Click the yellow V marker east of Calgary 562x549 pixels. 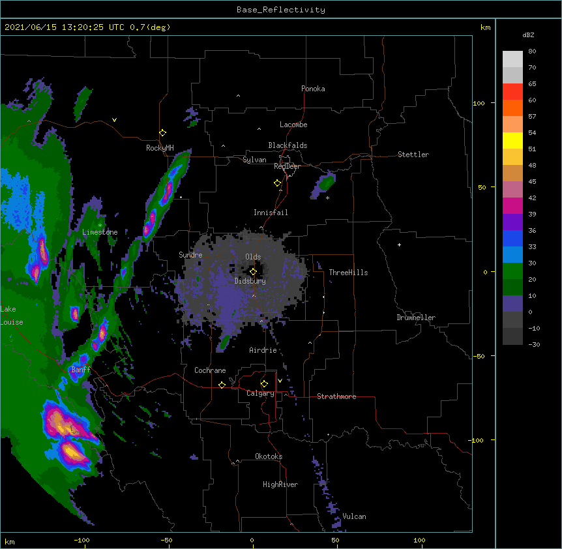[x=280, y=381]
